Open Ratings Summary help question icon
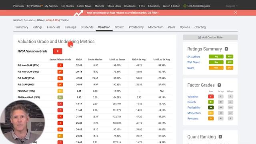 pos(226,49)
